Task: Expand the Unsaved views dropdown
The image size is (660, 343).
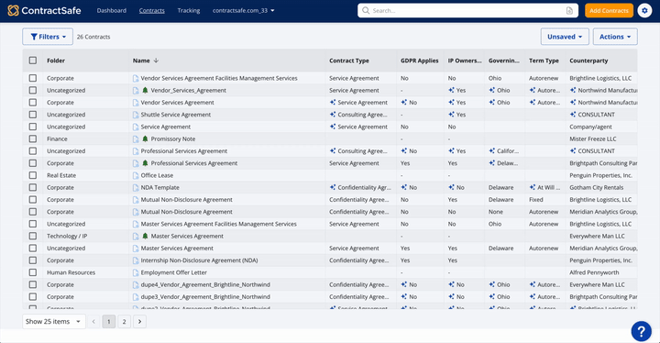Action: 565,37
